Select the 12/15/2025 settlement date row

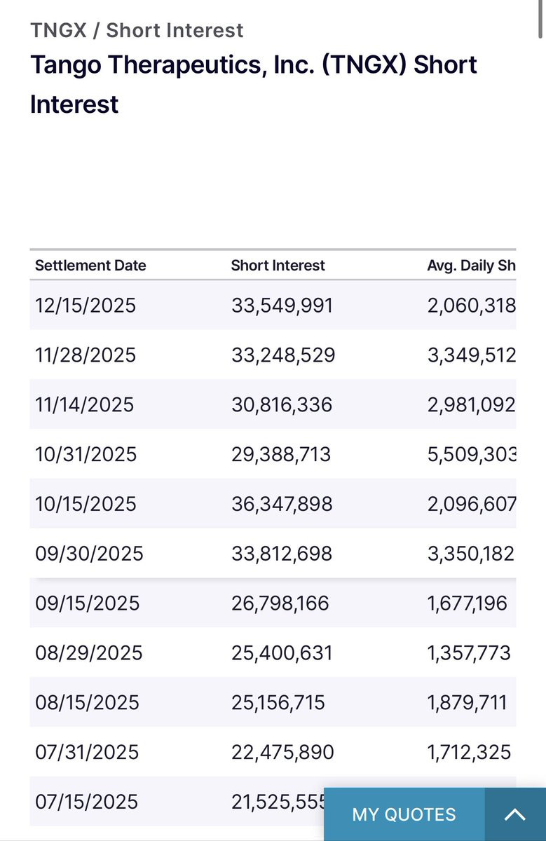click(86, 306)
